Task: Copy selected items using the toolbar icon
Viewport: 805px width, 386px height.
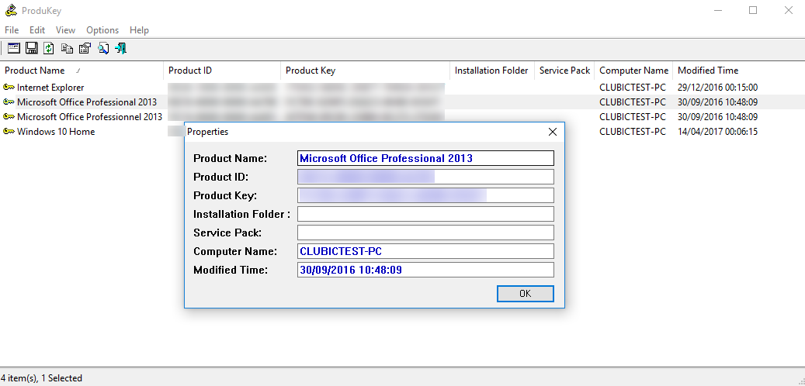Action: click(x=67, y=48)
